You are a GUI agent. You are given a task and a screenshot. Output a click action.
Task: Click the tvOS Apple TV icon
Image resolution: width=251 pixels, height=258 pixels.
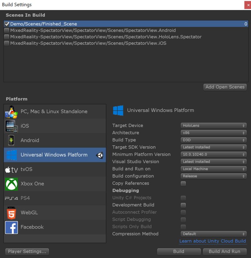[11, 169]
